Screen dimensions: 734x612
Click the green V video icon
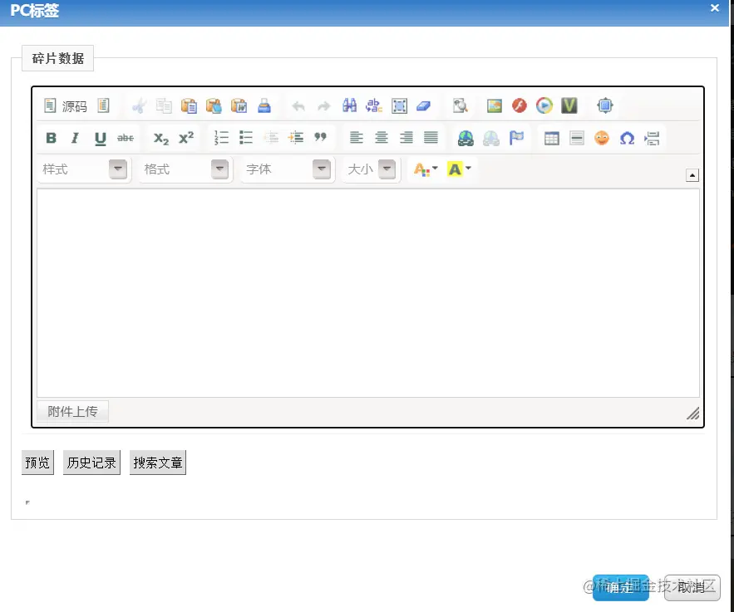(569, 106)
